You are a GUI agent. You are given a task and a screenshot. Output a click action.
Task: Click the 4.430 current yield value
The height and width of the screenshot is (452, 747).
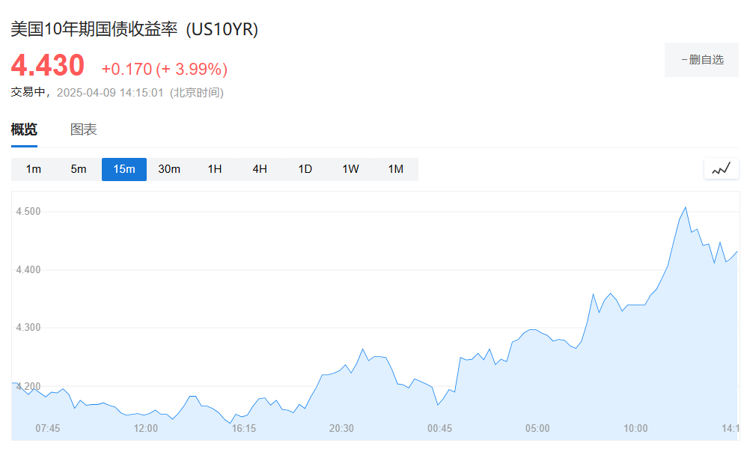48,66
